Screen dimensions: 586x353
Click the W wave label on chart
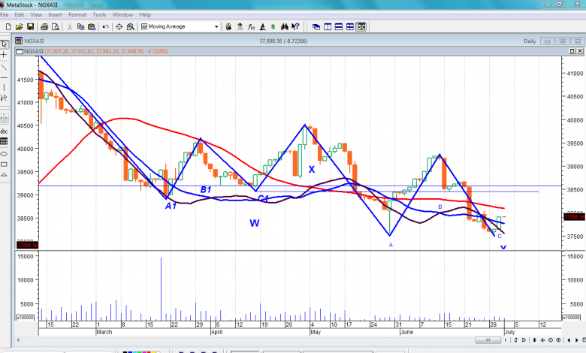click(254, 223)
